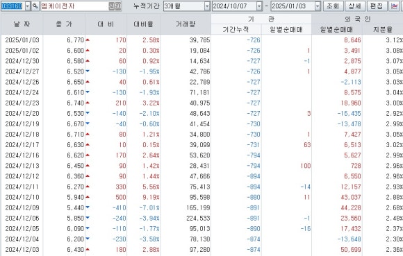
Task: Select the 2.58% change rate cell
Action: click(x=151, y=40)
